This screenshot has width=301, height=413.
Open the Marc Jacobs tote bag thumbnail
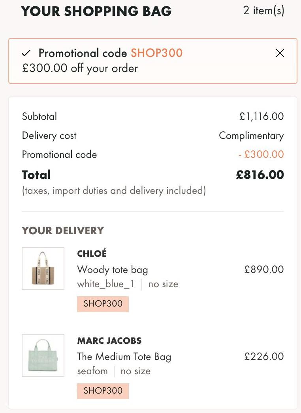(43, 356)
